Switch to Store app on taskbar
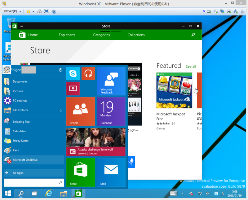The height and width of the screenshot is (200, 248). (x=78, y=194)
